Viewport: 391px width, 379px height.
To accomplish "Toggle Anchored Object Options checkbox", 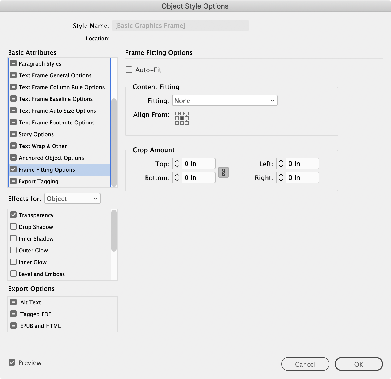I will (x=13, y=158).
